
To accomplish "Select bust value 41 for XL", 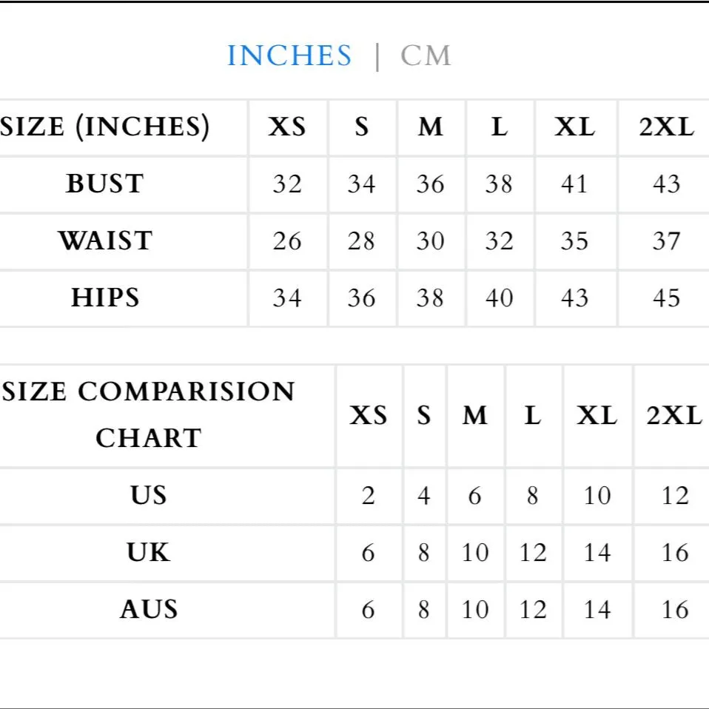I will 574,184.
